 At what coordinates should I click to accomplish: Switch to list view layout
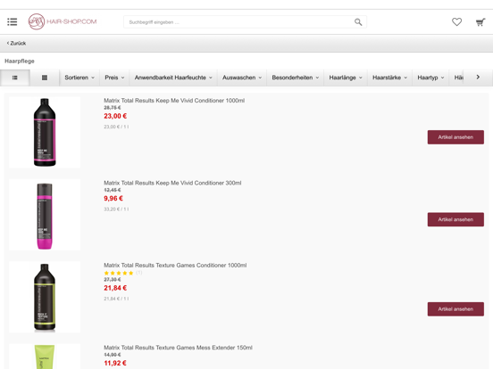pyautogui.click(x=15, y=78)
